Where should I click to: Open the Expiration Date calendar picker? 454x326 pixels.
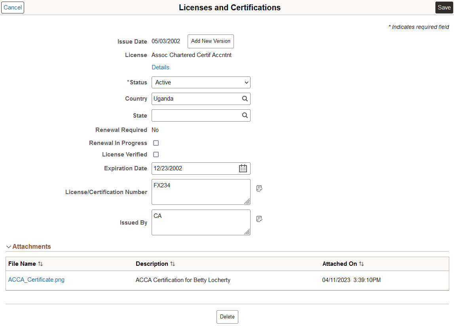coord(243,168)
